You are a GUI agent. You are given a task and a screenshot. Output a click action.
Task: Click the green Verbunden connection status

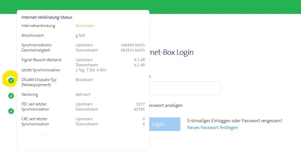(x=85, y=26)
